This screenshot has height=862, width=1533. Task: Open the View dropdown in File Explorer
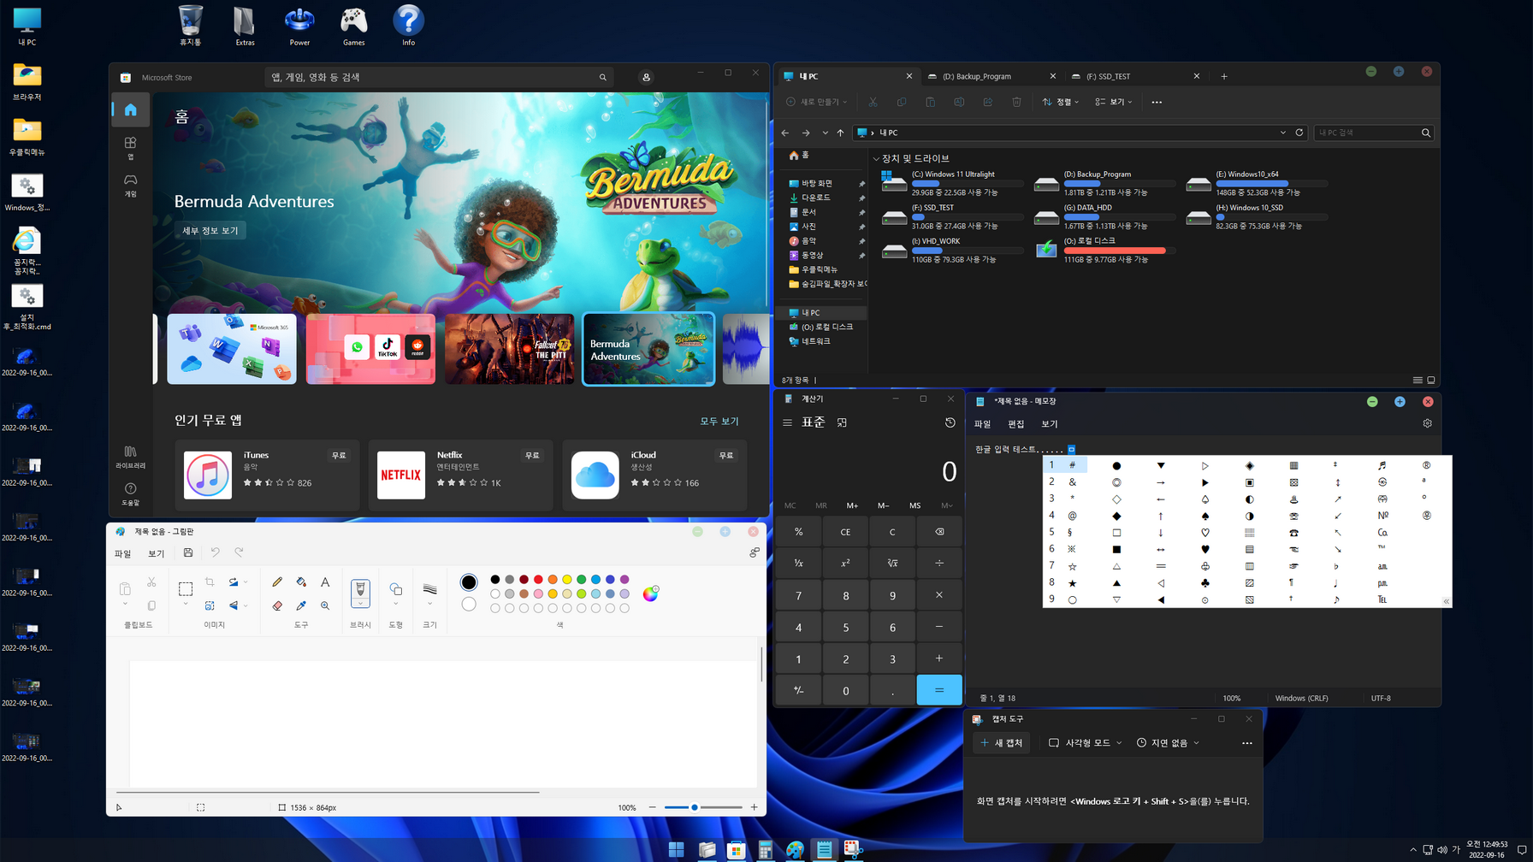[x=1114, y=102]
